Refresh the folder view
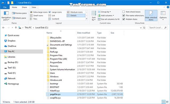170x104 pixels. pyautogui.click(x=144, y=28)
